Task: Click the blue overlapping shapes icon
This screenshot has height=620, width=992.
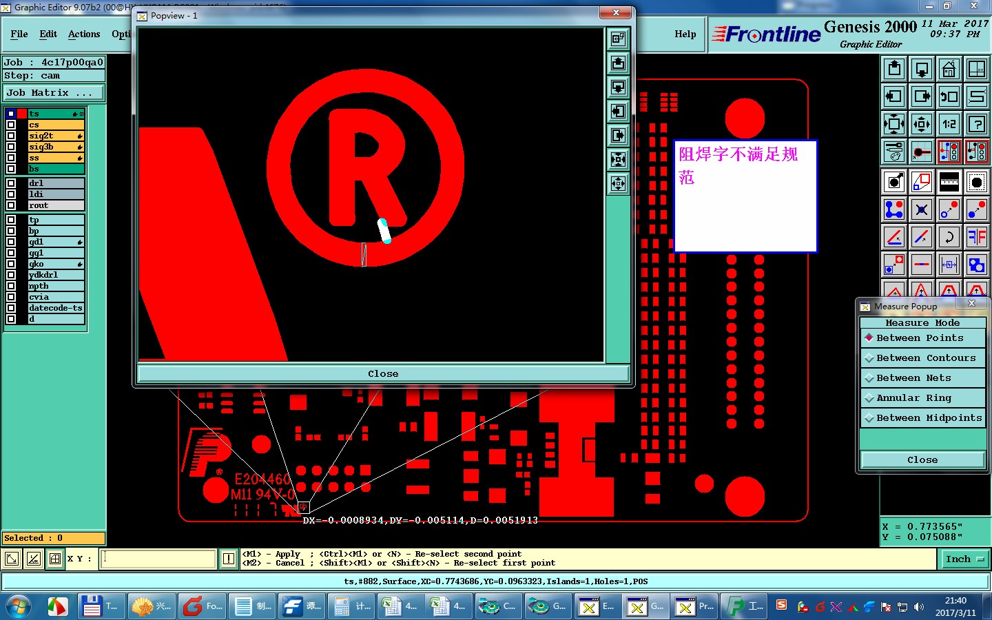Action: pos(977,265)
